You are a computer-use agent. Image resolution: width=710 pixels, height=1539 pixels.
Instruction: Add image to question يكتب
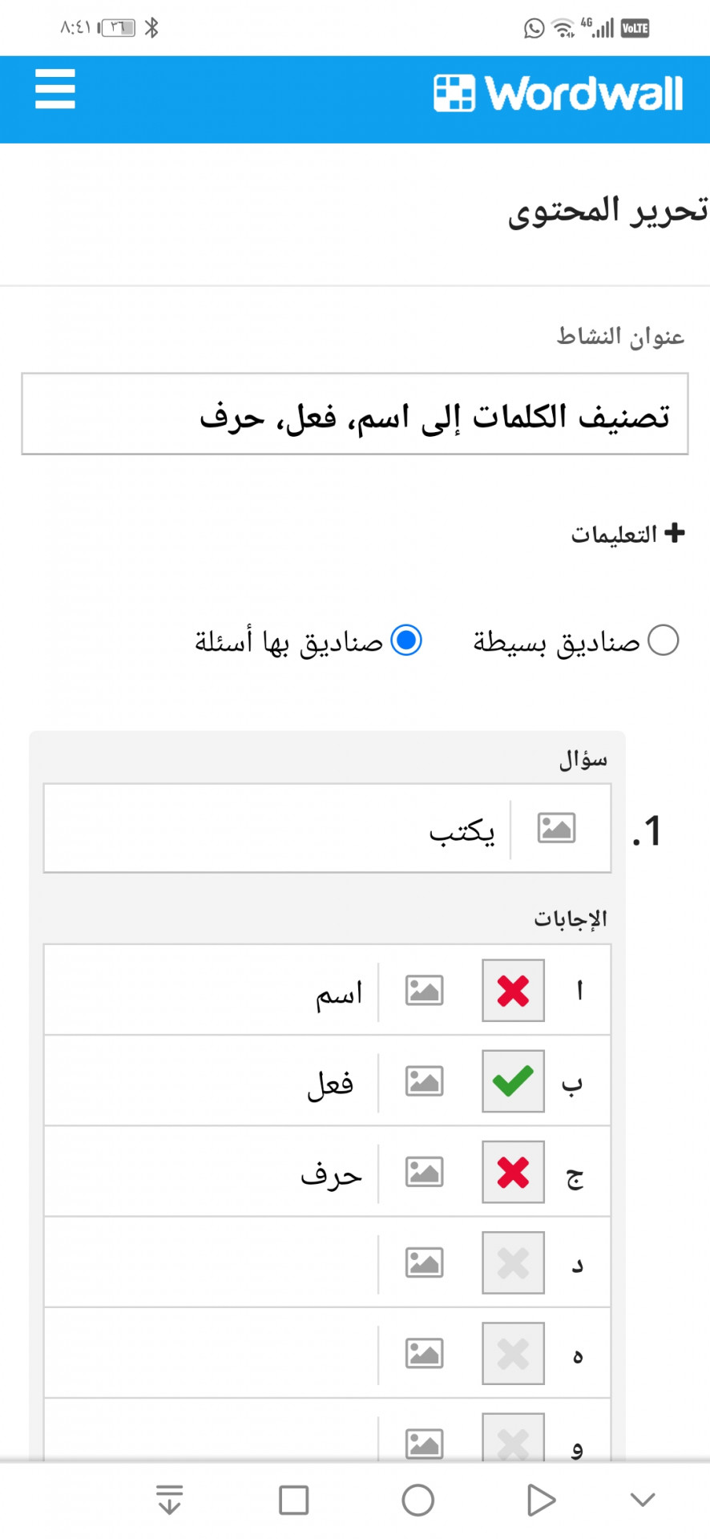tap(556, 828)
